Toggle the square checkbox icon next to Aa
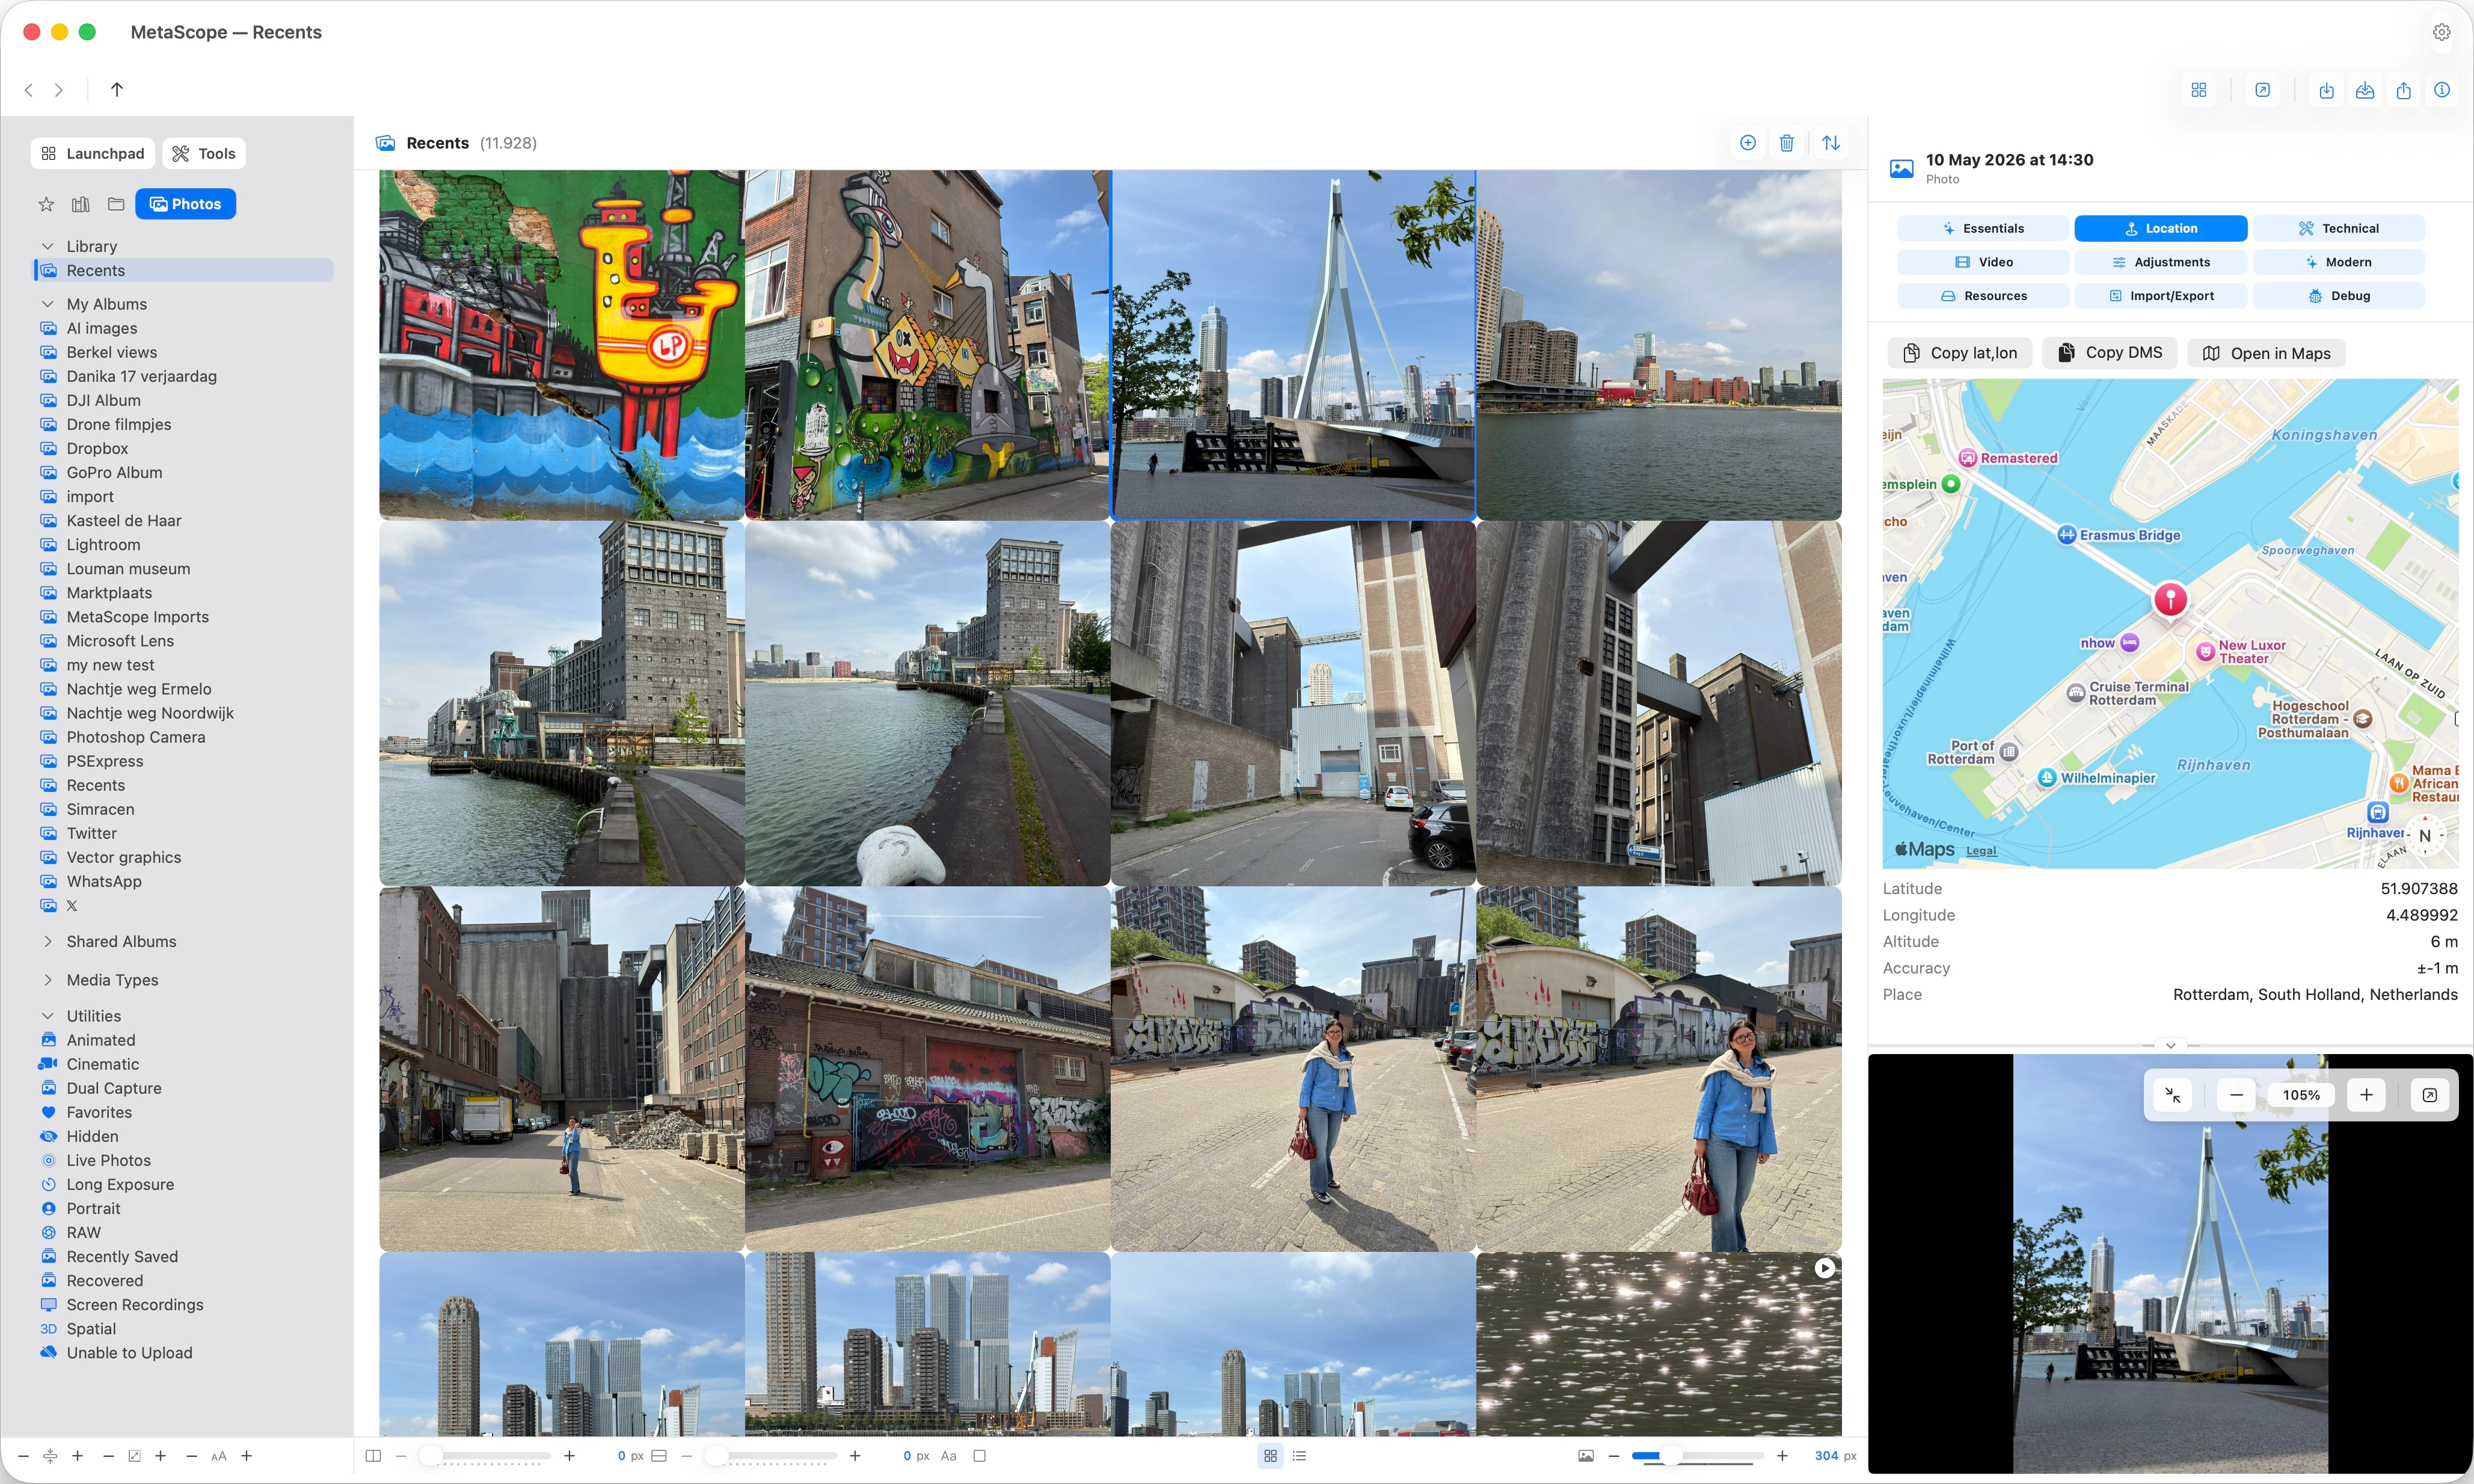Viewport: 2474px width, 1484px height. [980, 1456]
